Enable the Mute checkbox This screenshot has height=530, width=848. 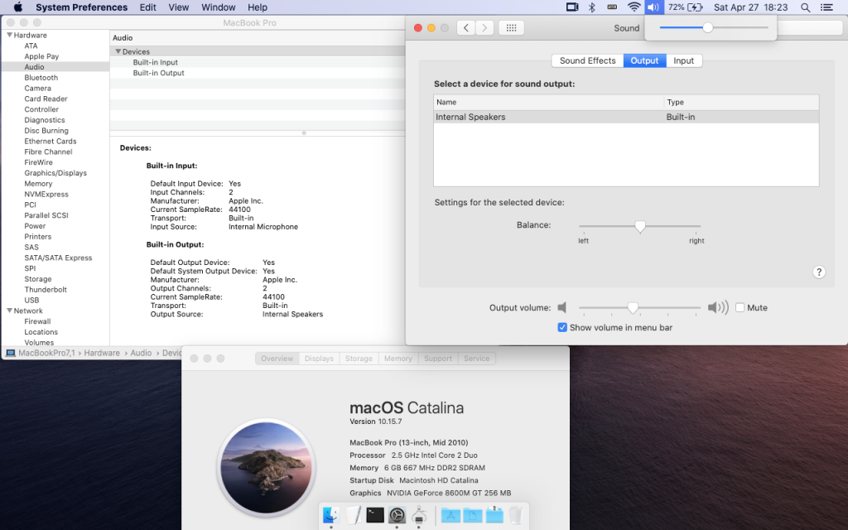tap(739, 307)
